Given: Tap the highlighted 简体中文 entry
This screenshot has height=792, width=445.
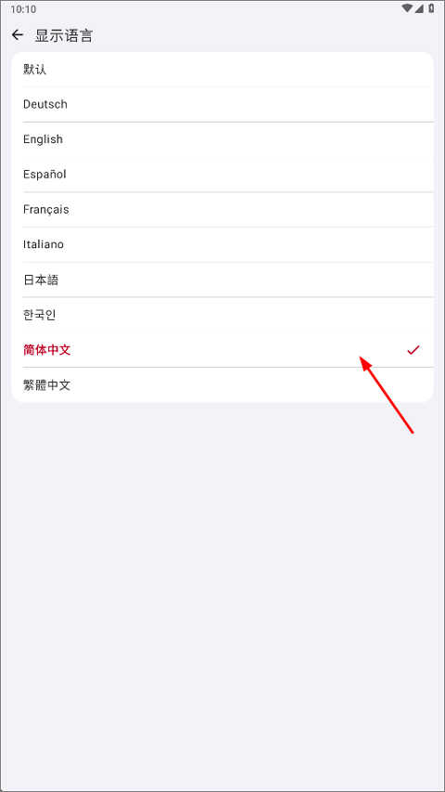Looking at the screenshot, I should click(222, 349).
